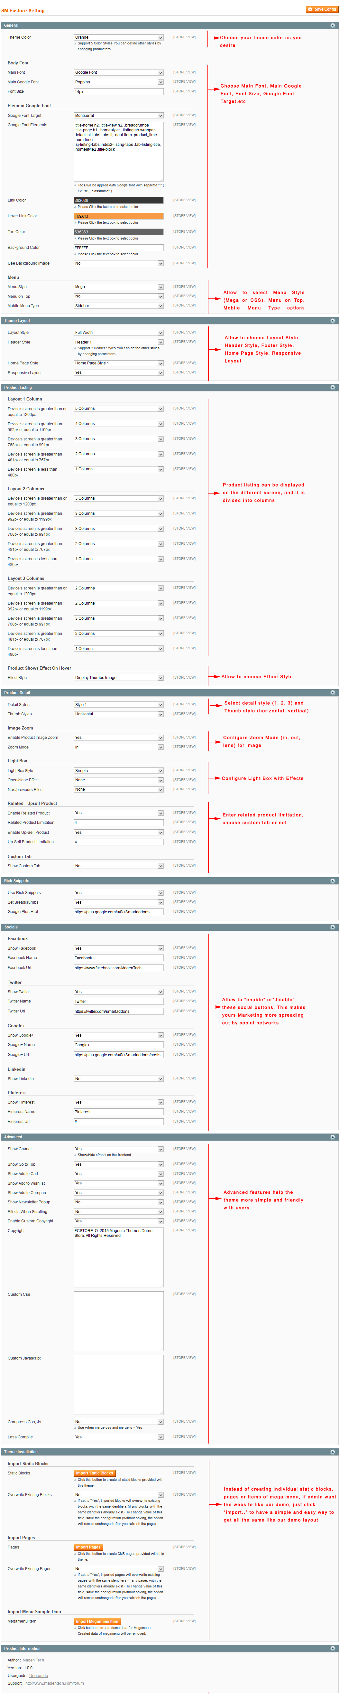Viewport: 339px width, 1694px height.
Task: Open the Enable Product Image Zoom dropdown
Action: [x=118, y=737]
